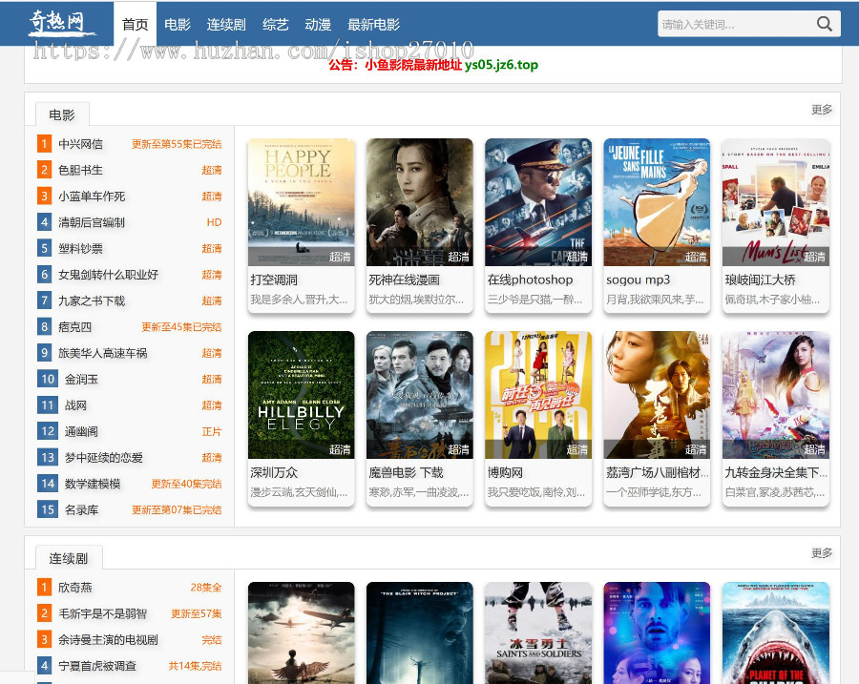Open ranked movie 通幽阁
The height and width of the screenshot is (684, 859).
(81, 431)
